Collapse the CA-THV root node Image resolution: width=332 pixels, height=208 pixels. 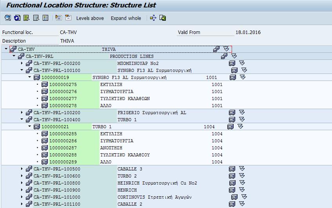point(6,49)
